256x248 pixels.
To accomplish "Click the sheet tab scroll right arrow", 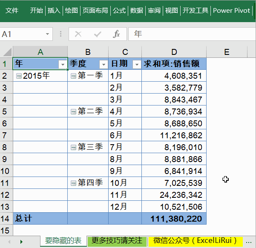I will pos(21,242).
